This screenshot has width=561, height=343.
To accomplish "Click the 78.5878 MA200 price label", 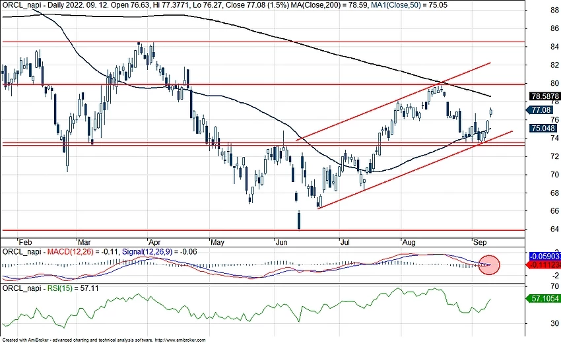I will [x=545, y=96].
